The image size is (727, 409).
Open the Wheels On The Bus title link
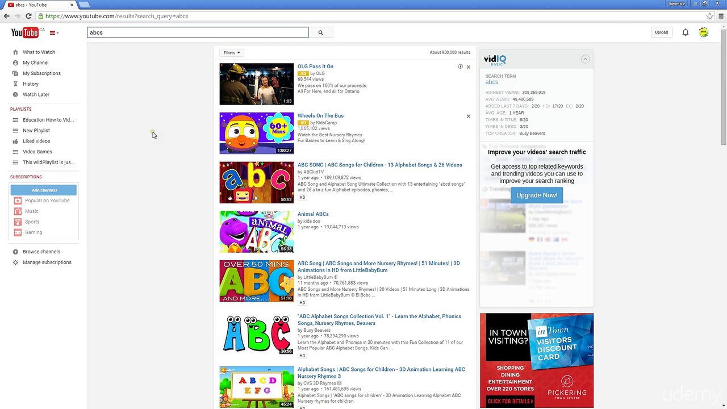pyautogui.click(x=320, y=116)
